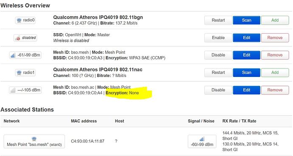Add a new network to radio0
The image size is (293, 156).
(x=275, y=20)
